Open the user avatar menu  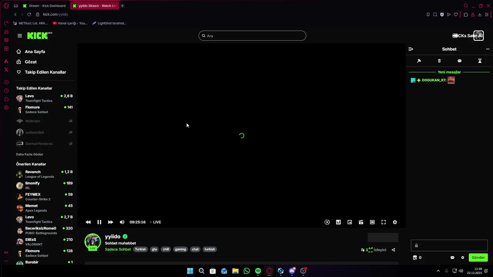point(478,36)
